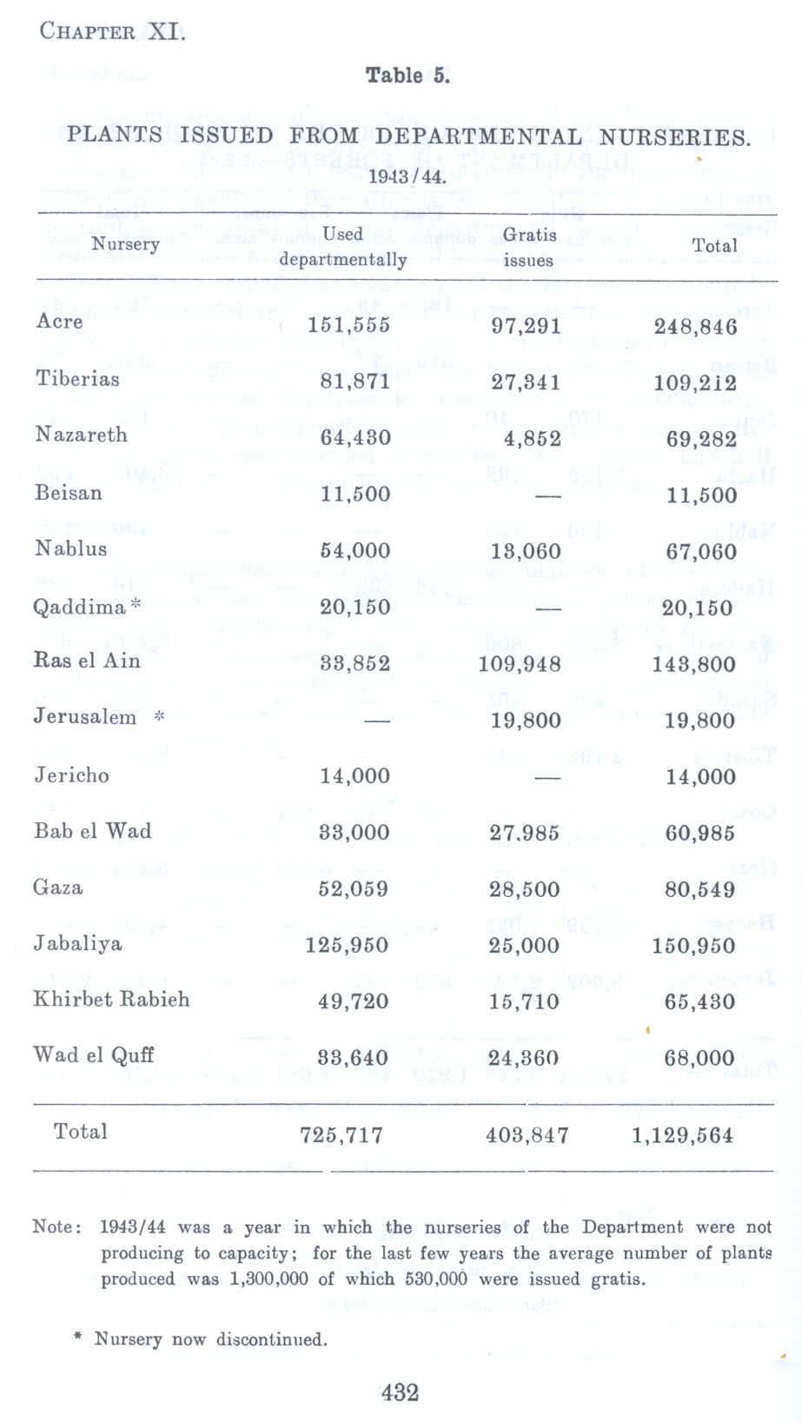Click the 'Table 5.' heading
This screenshot has height=1422, width=802.
(x=408, y=76)
